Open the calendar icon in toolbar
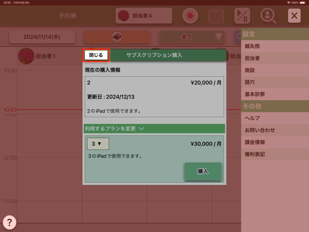Screen dimensions: 309x232 point(216,16)
